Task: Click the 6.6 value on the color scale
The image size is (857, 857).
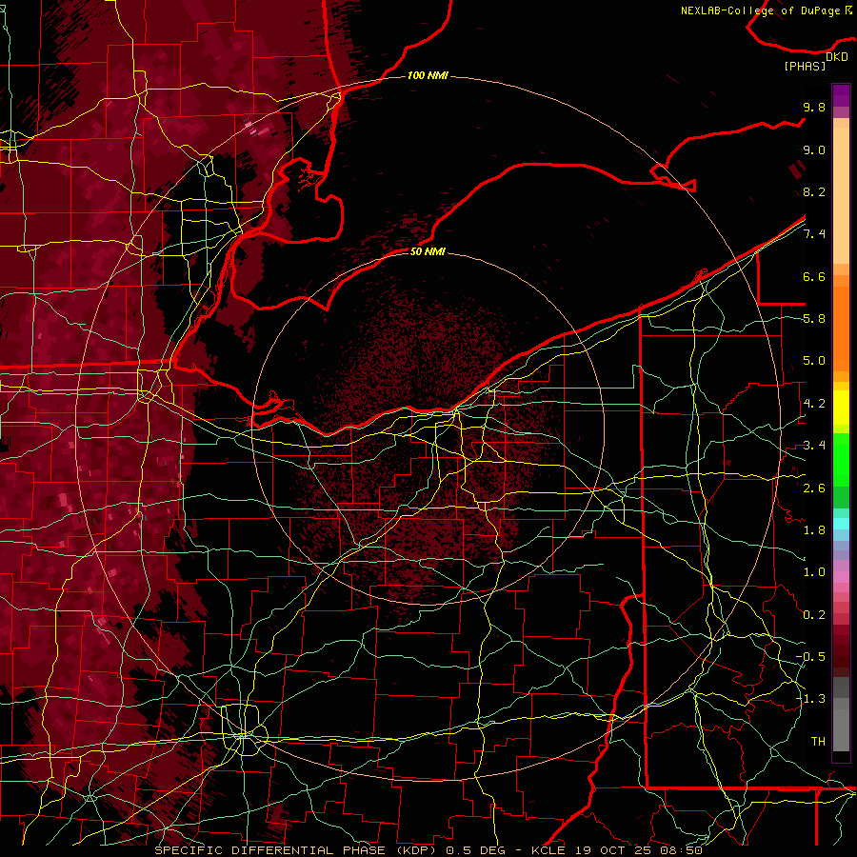Action: (x=814, y=276)
